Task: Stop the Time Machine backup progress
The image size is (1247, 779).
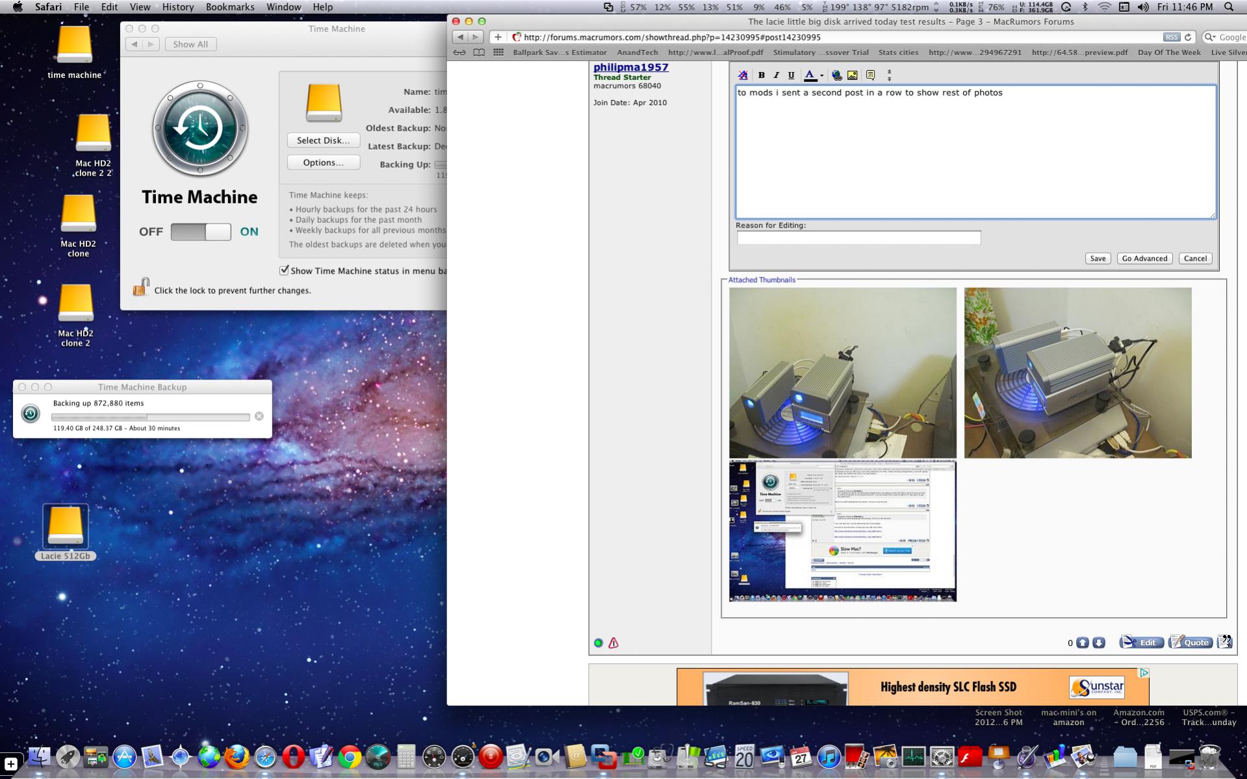Action: [x=259, y=416]
